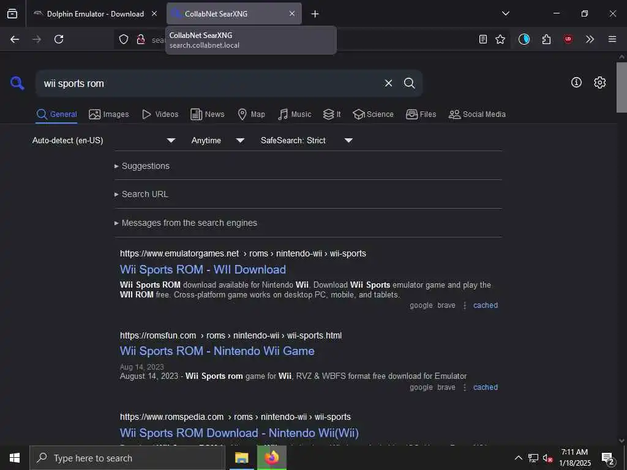Submit search with magnifier button
627x470 pixels.
tap(409, 83)
